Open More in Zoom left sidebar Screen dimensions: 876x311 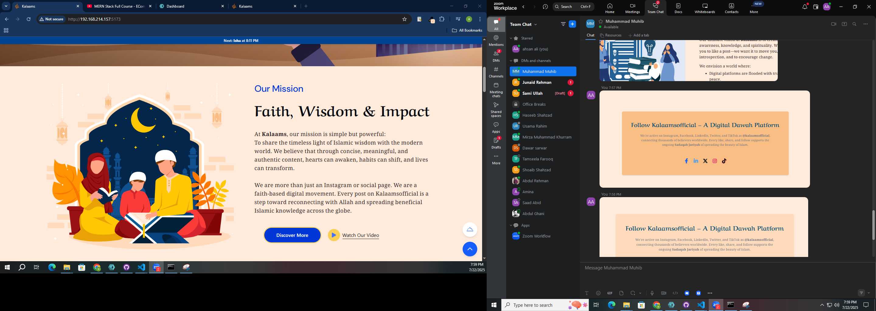tap(496, 159)
